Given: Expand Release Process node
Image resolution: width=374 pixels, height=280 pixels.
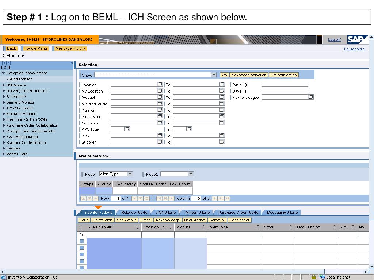Looking at the screenshot, I should tap(4, 114).
